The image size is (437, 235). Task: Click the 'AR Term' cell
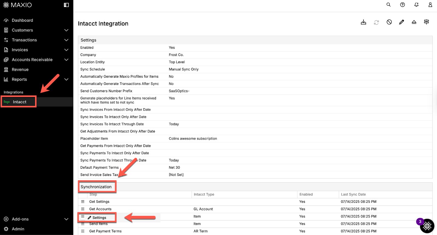[x=200, y=231]
